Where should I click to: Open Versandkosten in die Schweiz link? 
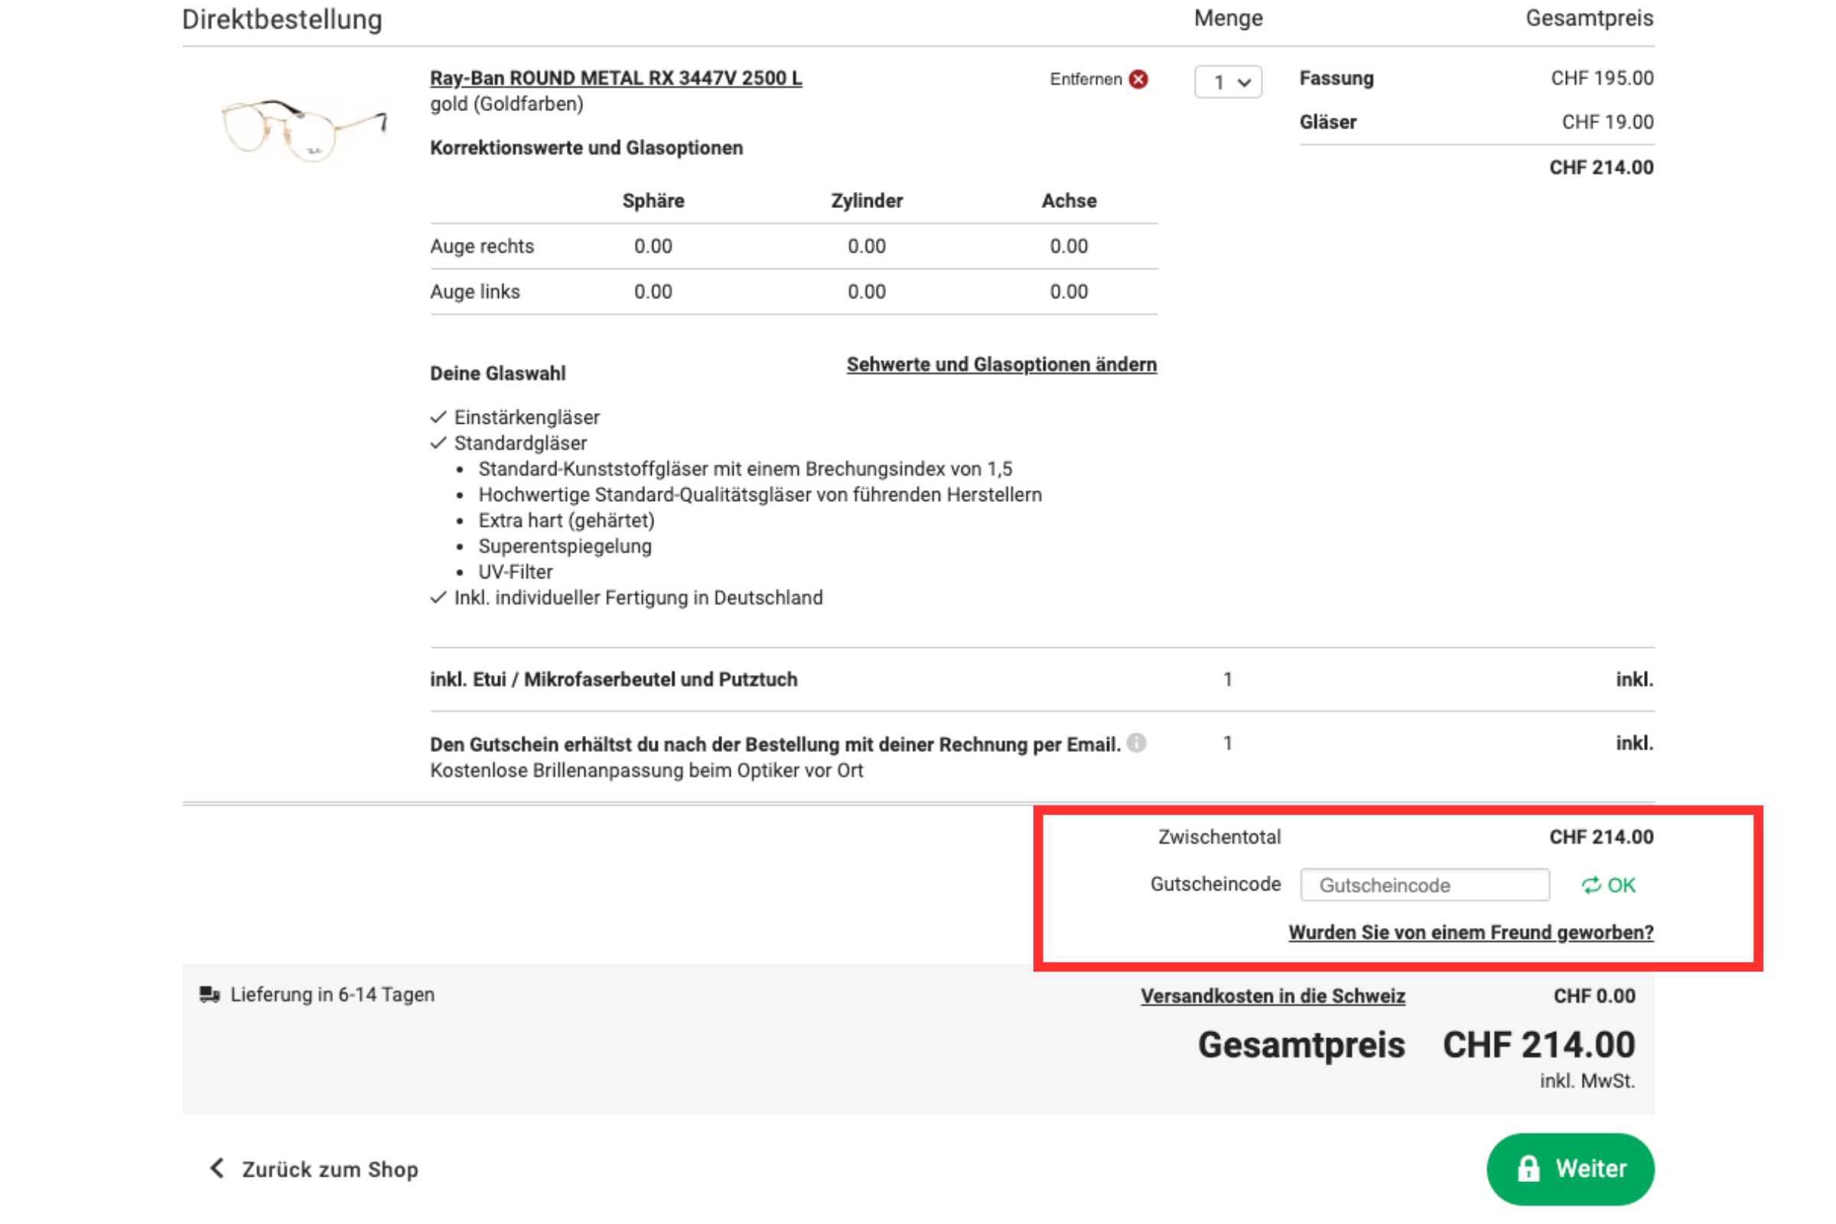(1272, 996)
